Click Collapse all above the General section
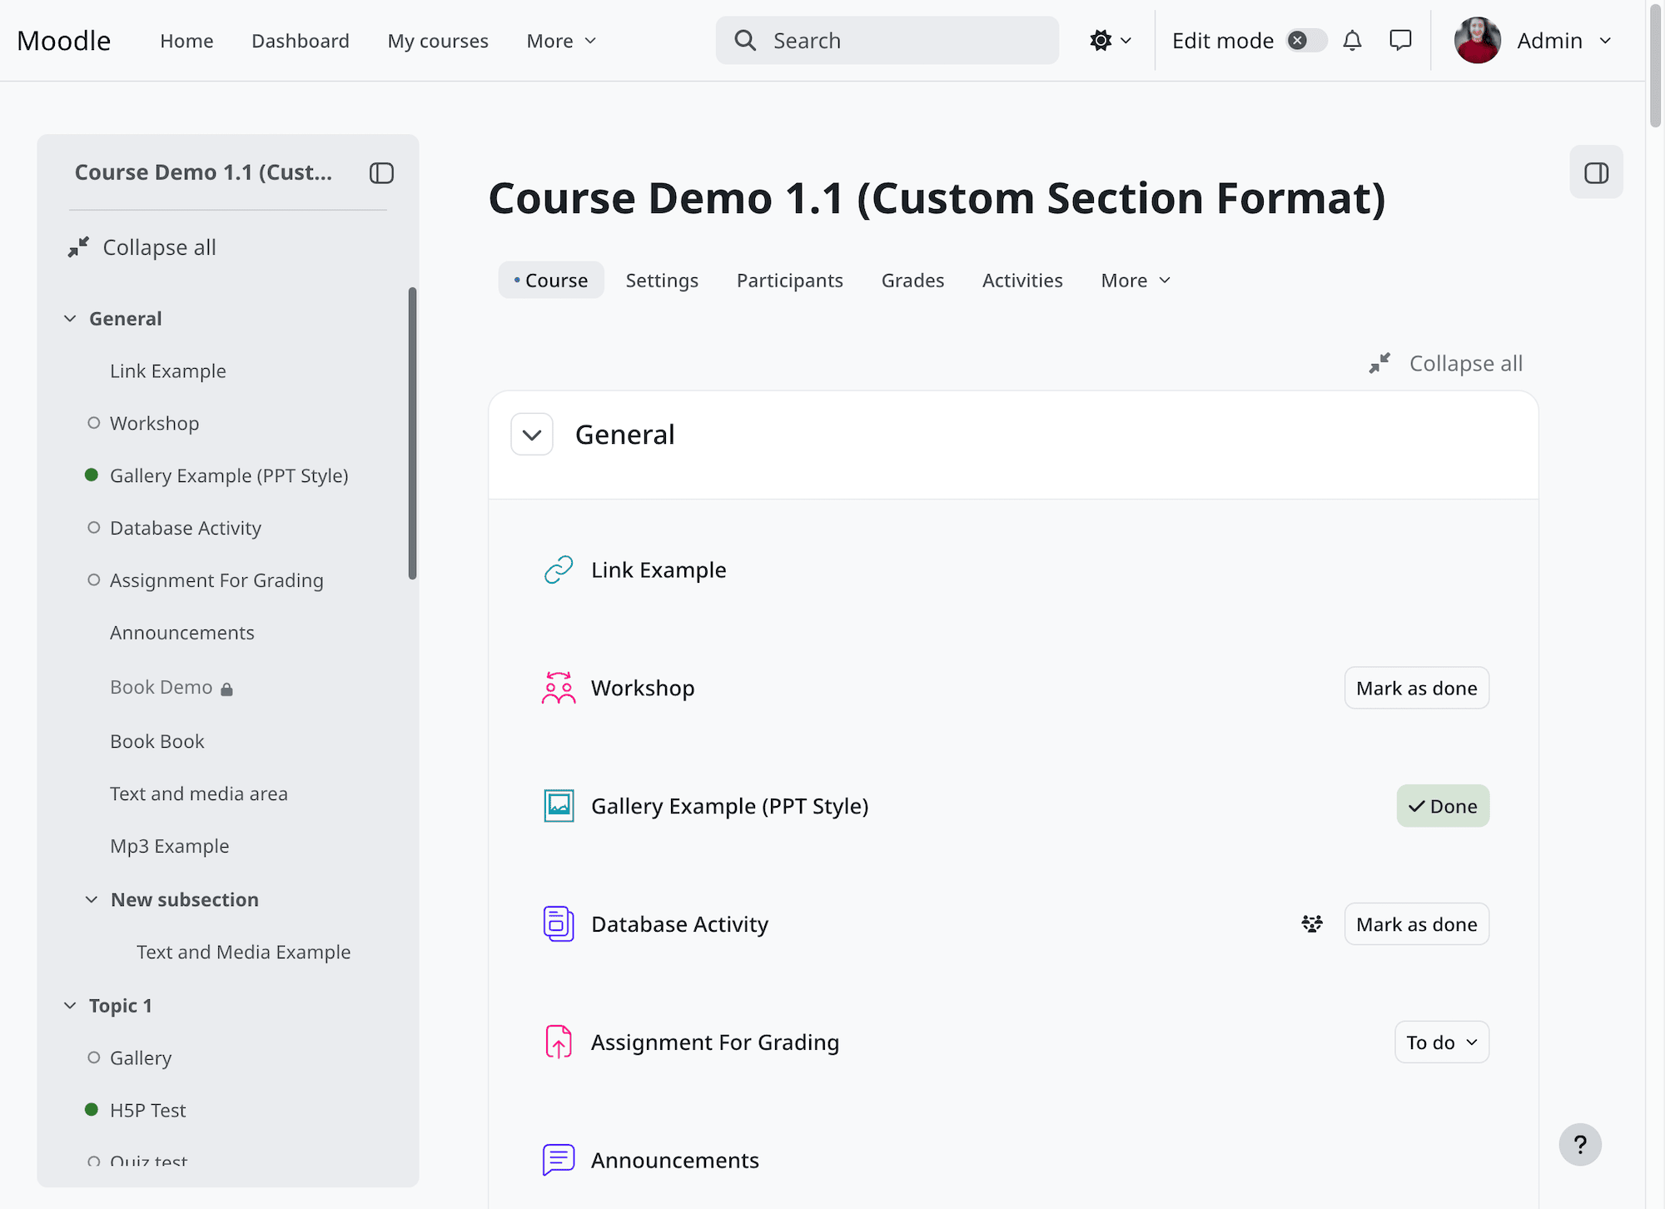1665x1209 pixels. (1446, 364)
